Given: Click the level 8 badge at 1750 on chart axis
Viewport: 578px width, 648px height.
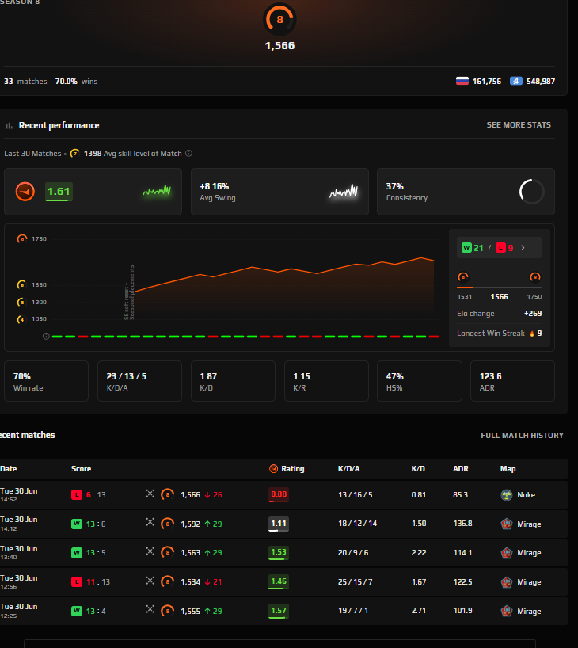Looking at the screenshot, I should [x=22, y=238].
